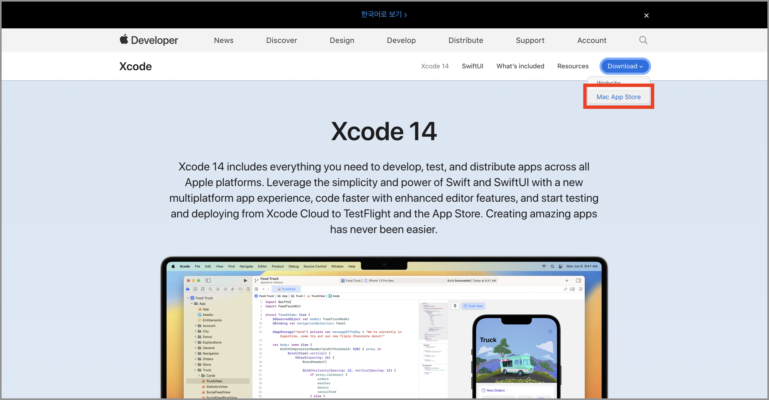The image size is (769, 400).
Task: Go to the News section
Action: click(224, 40)
